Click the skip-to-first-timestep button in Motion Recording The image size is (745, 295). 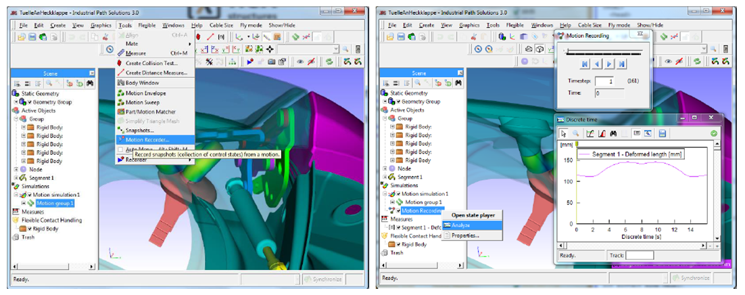(584, 64)
